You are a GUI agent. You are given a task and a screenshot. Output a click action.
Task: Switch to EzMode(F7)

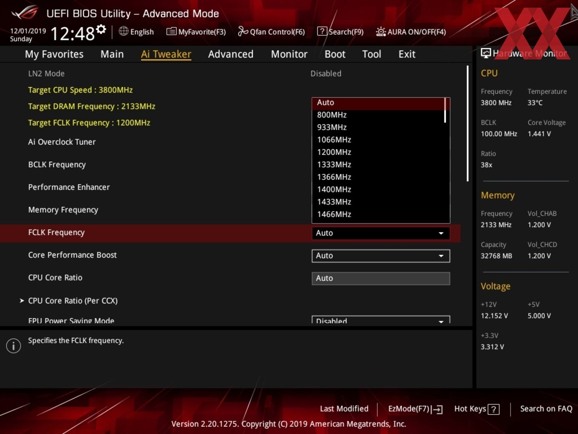click(x=415, y=409)
